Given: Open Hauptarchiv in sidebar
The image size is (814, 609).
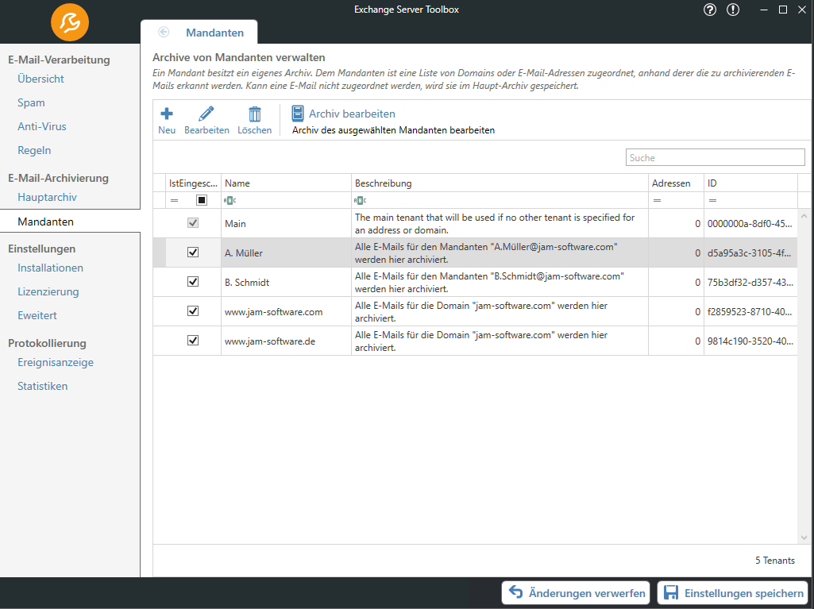Looking at the screenshot, I should (x=47, y=197).
